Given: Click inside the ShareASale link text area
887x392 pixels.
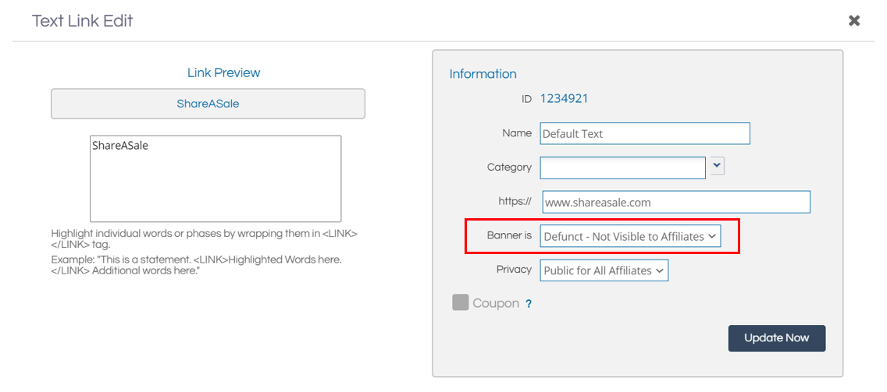Looking at the screenshot, I should [216, 178].
